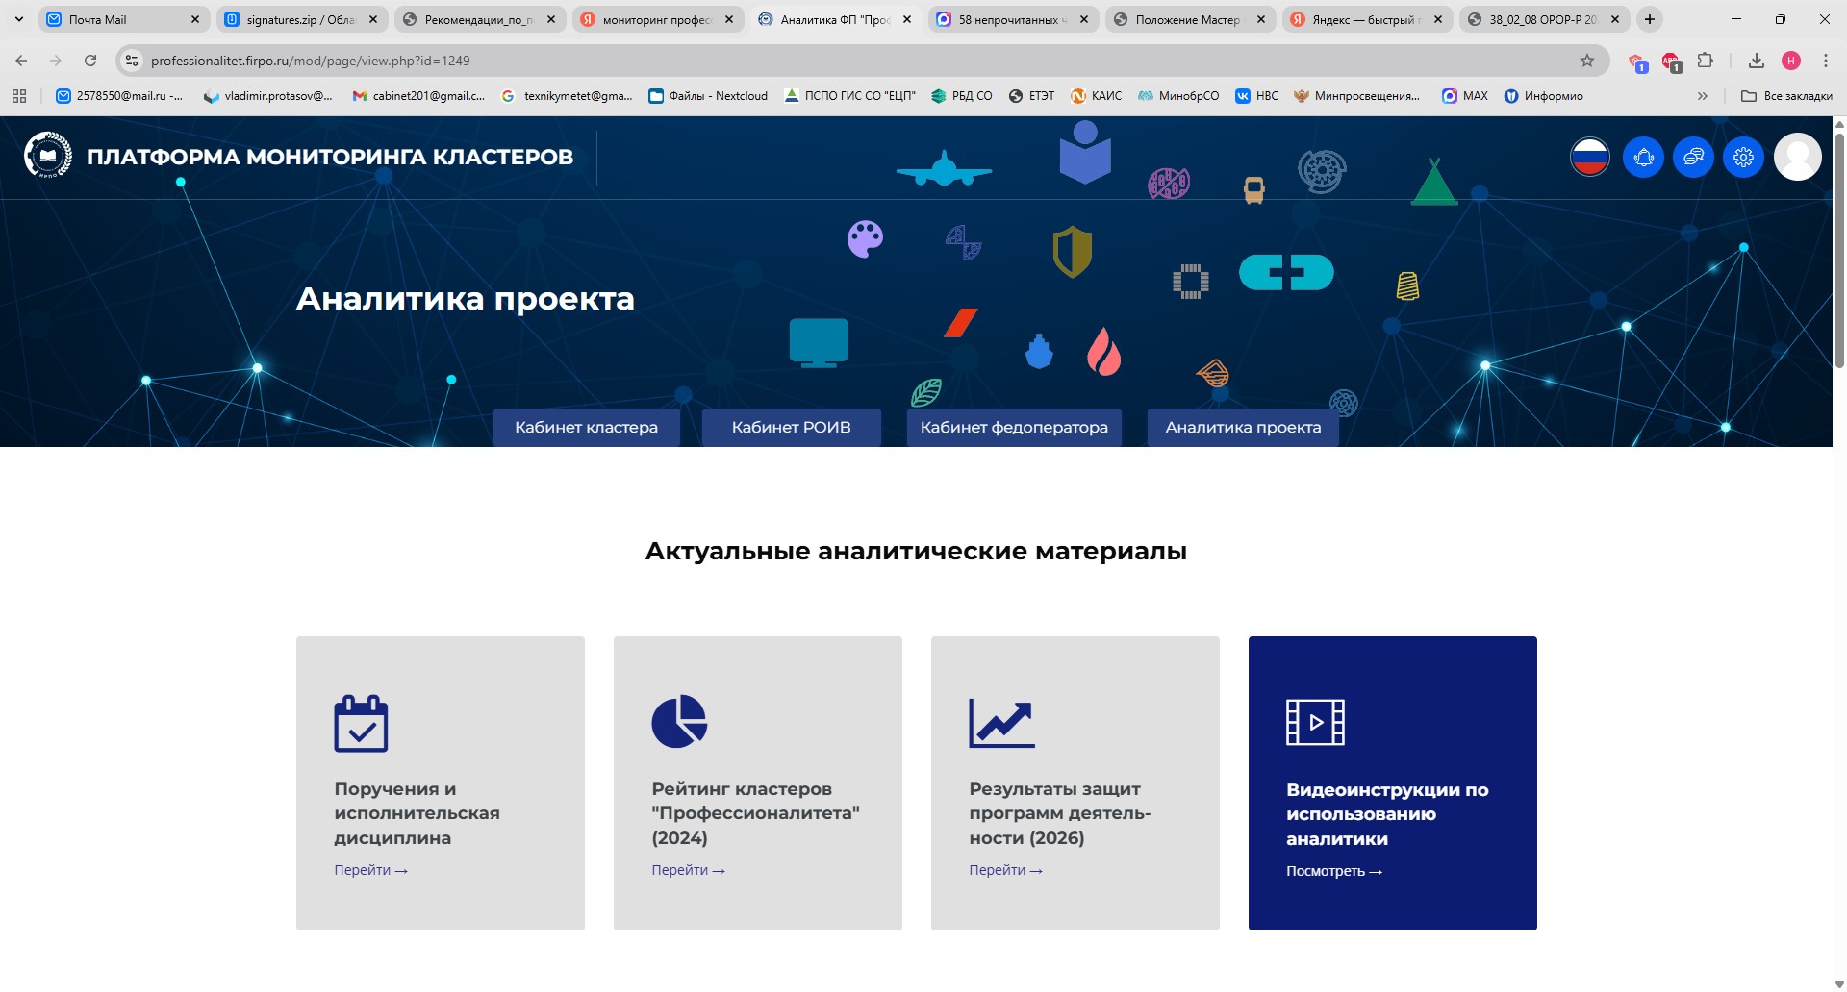Viewport: 1847px width, 992px height.
Task: Open the notifications bell icon
Action: [x=1643, y=157]
